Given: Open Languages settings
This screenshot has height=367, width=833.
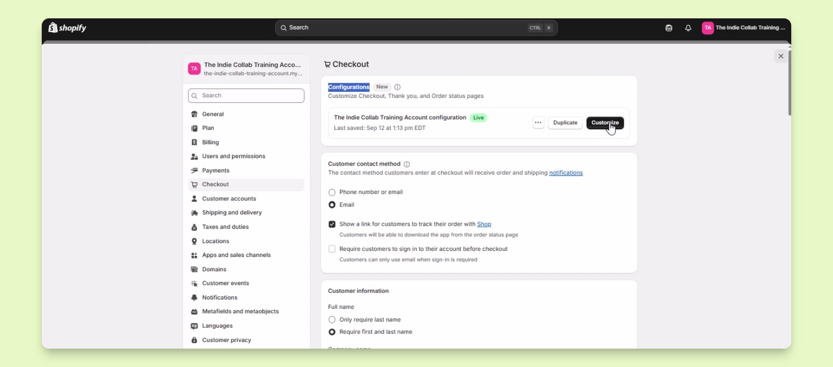Looking at the screenshot, I should [x=246, y=326].
